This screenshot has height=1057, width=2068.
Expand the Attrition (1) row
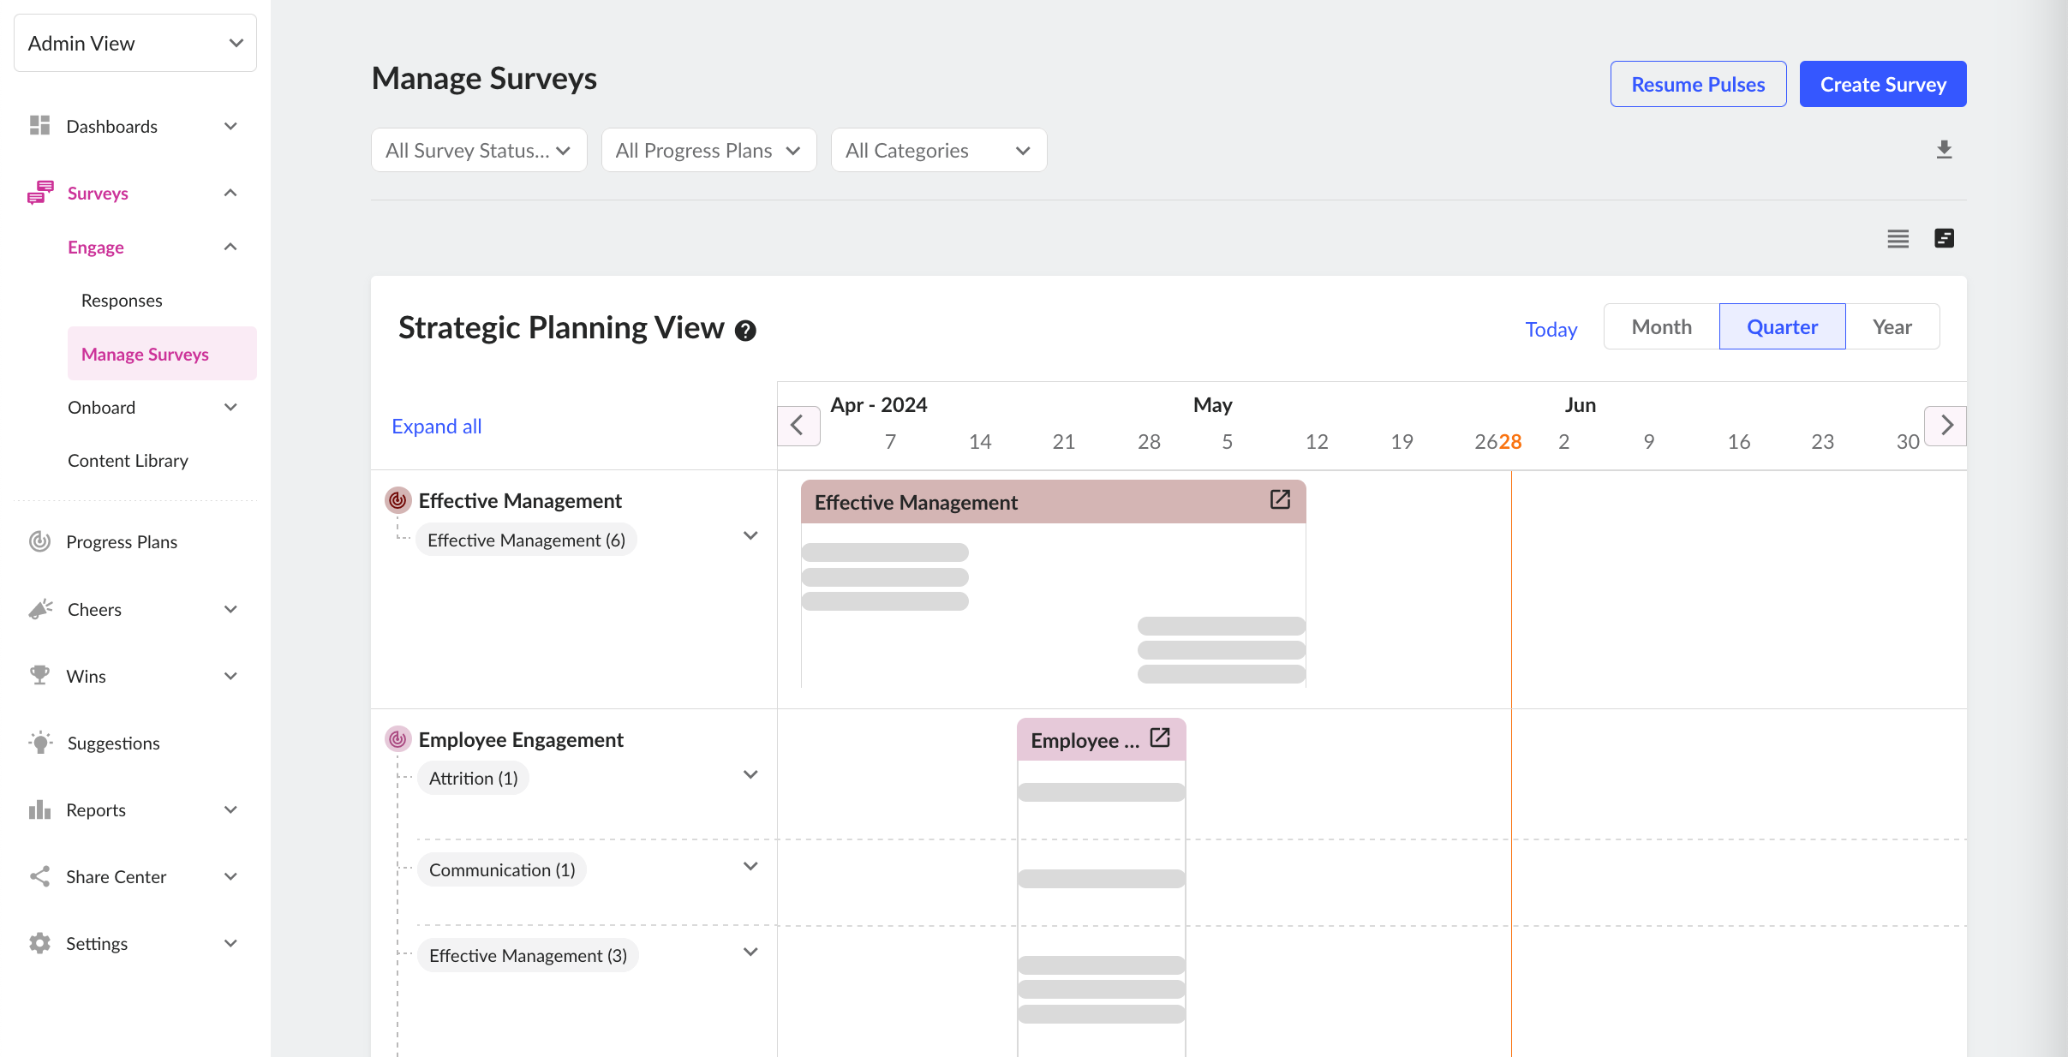(x=750, y=774)
